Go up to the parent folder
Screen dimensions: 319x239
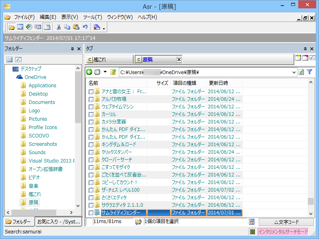pos(113,72)
